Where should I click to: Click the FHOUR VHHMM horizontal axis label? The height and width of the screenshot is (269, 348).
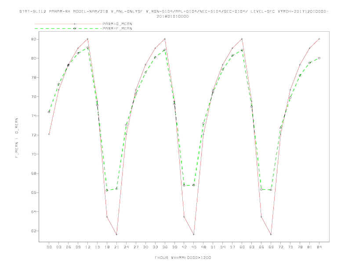(x=183, y=258)
